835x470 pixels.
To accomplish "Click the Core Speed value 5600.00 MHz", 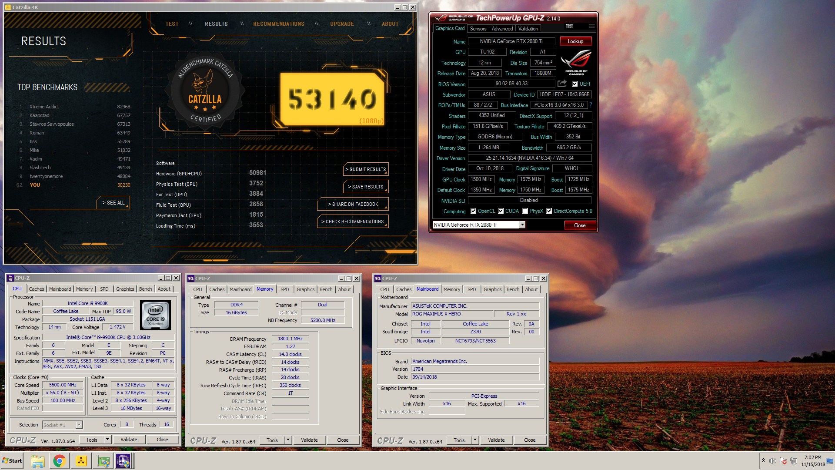I will coord(63,385).
